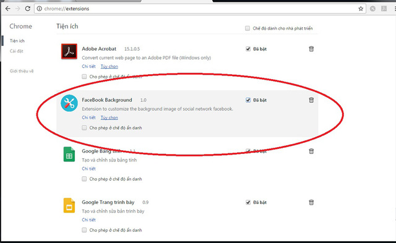Viewport: 396px width, 243px height.
Task: Click the Google Trang trình bày slides icon
Action: coord(69,205)
